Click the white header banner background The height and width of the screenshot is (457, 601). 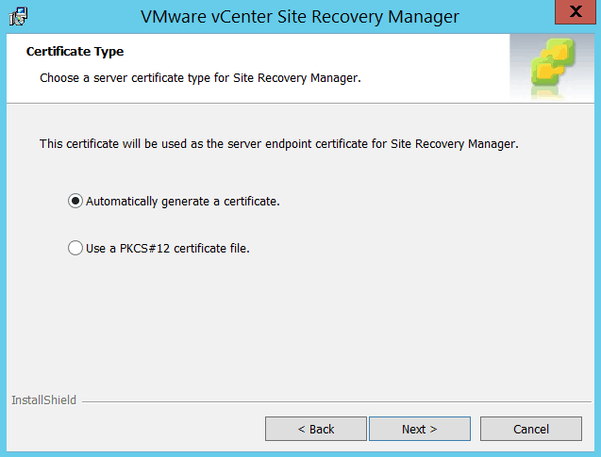click(x=425, y=57)
